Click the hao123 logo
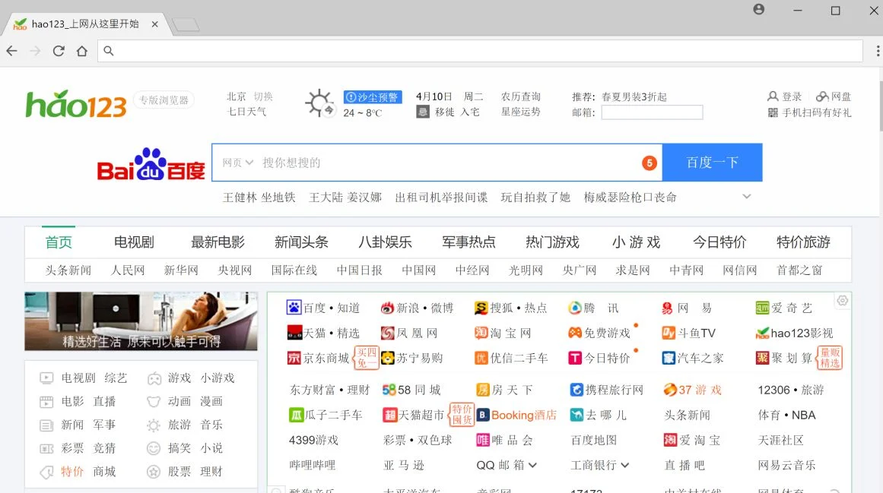Image resolution: width=883 pixels, height=493 pixels. (76, 104)
